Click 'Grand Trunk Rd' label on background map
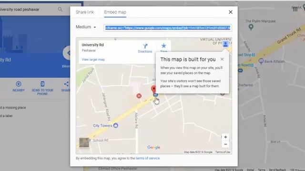 [289, 36]
